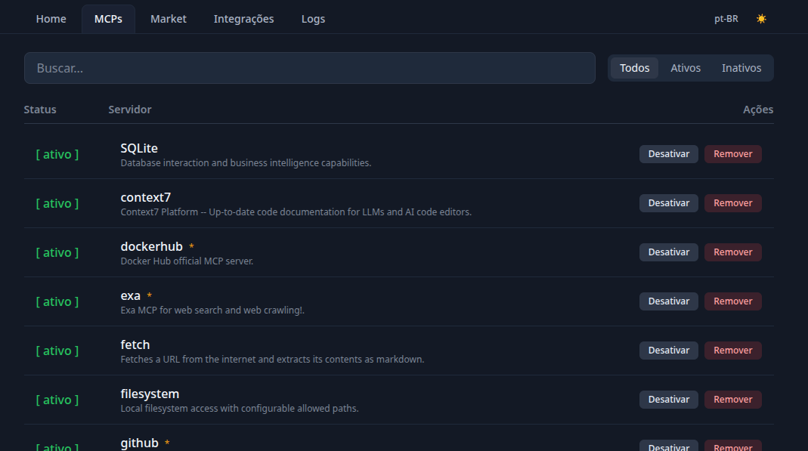The width and height of the screenshot is (808, 451).
Task: Select the MCPs tab
Action: click(x=108, y=19)
